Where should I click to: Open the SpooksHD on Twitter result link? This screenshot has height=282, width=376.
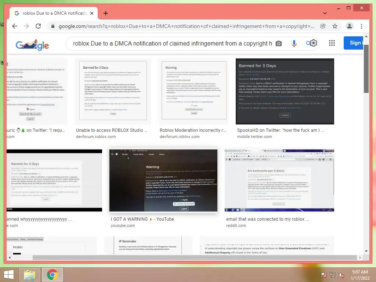pyautogui.click(x=281, y=130)
